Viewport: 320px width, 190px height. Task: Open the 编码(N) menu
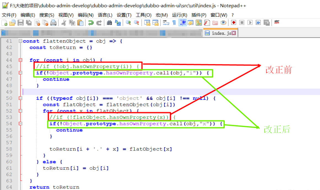pyautogui.click(x=85, y=15)
